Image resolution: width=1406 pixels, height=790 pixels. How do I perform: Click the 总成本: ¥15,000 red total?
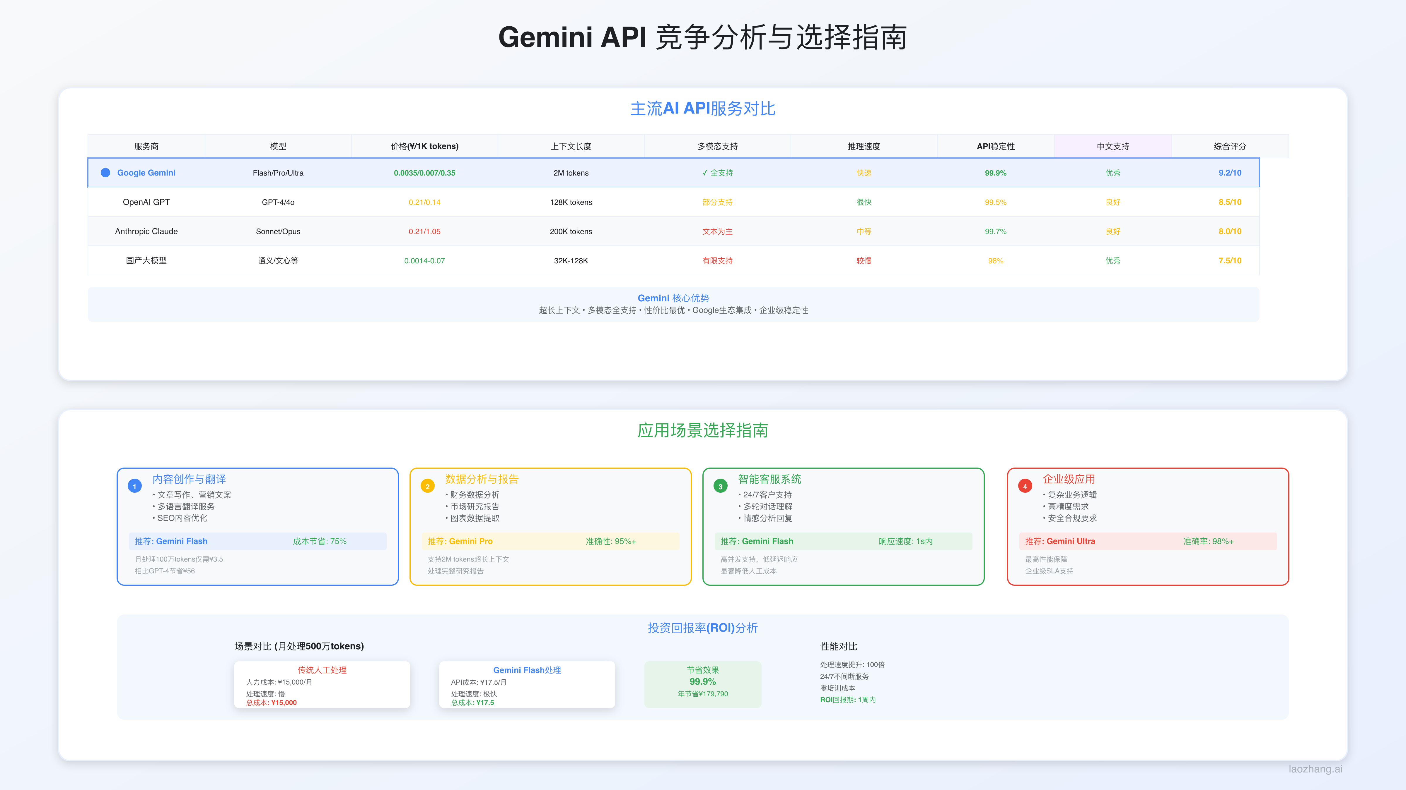[271, 703]
